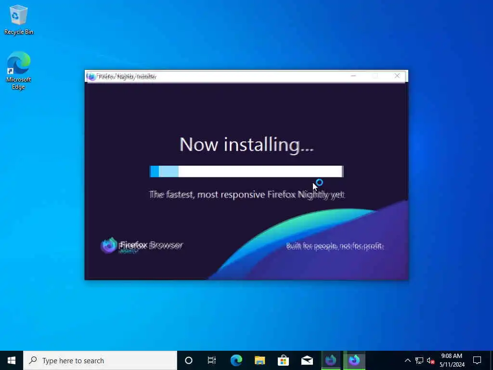Open Cortana from the taskbar circle icon

coord(189,360)
